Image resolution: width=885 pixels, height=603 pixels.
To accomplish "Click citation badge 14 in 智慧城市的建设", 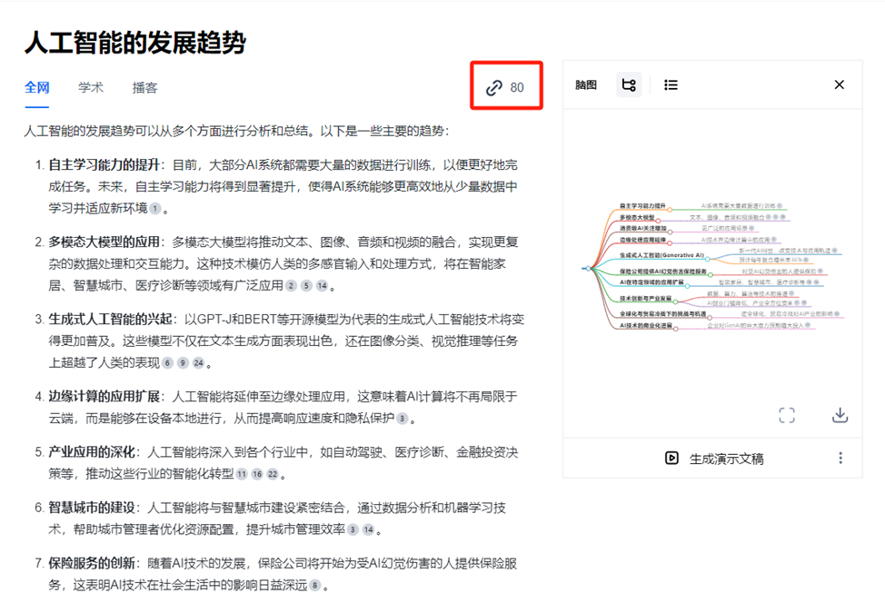I will [x=369, y=529].
